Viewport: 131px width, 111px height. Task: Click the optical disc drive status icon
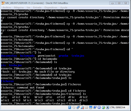pos(74,107)
